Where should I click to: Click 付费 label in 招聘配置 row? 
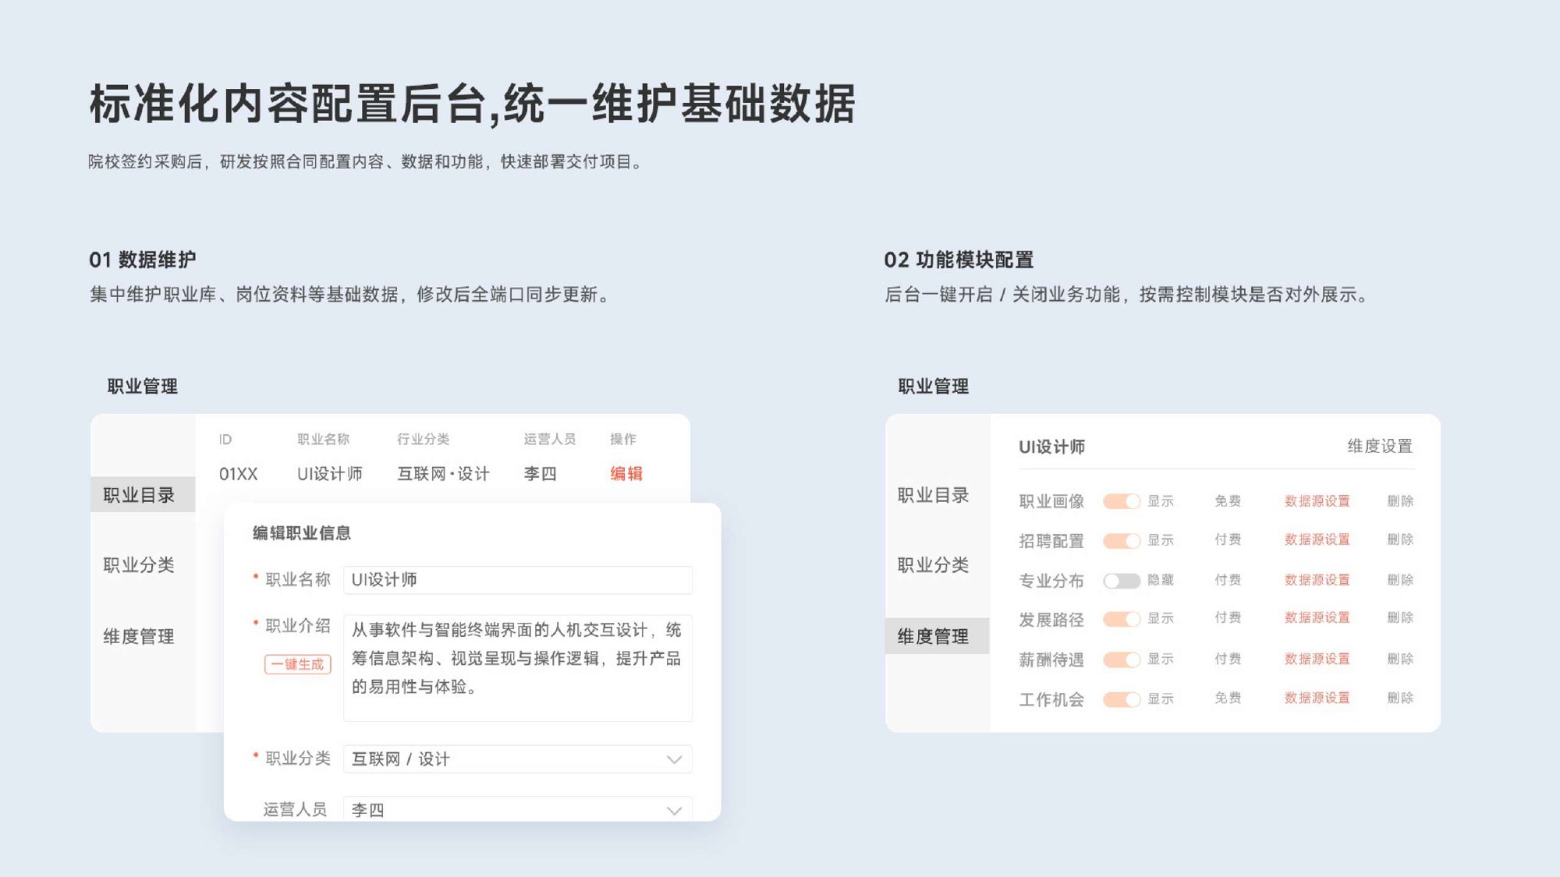pos(1228,539)
